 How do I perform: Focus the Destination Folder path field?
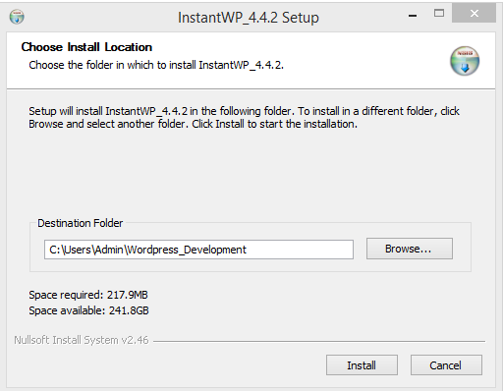click(198, 250)
